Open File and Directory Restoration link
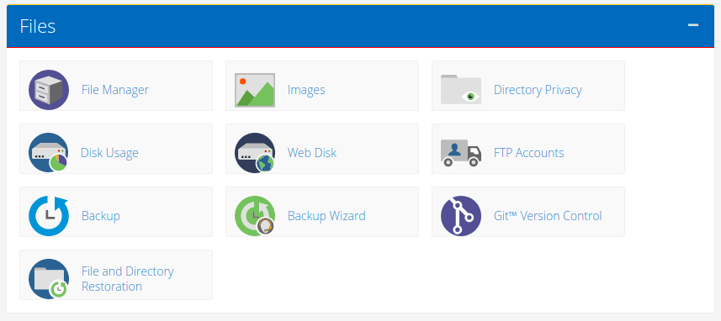This screenshot has width=721, height=321. [127, 279]
